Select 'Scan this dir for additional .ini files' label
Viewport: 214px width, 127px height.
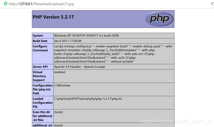click(x=42, y=116)
